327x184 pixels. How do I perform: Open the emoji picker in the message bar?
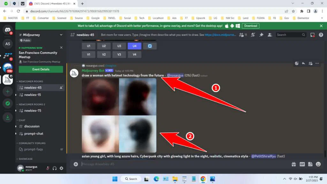(x=318, y=164)
